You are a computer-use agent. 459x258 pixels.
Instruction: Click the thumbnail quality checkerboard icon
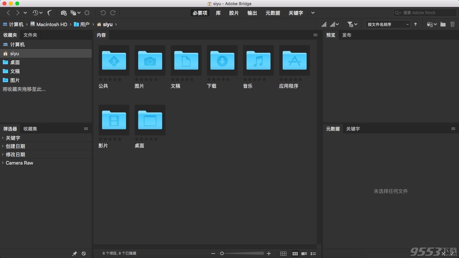[x=324, y=24]
